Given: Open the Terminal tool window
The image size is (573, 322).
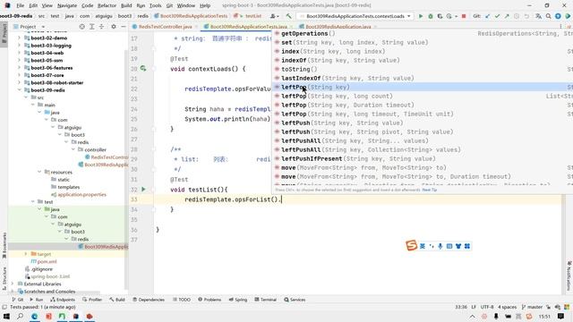Looking at the screenshot, I should coord(265,300).
